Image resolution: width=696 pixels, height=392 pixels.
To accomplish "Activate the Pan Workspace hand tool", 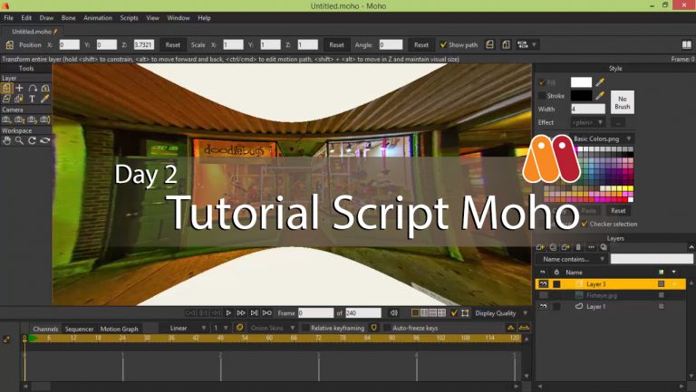I will point(6,140).
